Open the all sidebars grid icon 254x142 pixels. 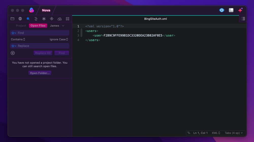[68, 19]
